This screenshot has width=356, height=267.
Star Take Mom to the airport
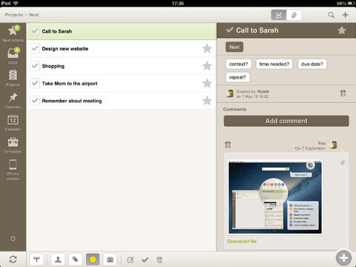tap(207, 83)
